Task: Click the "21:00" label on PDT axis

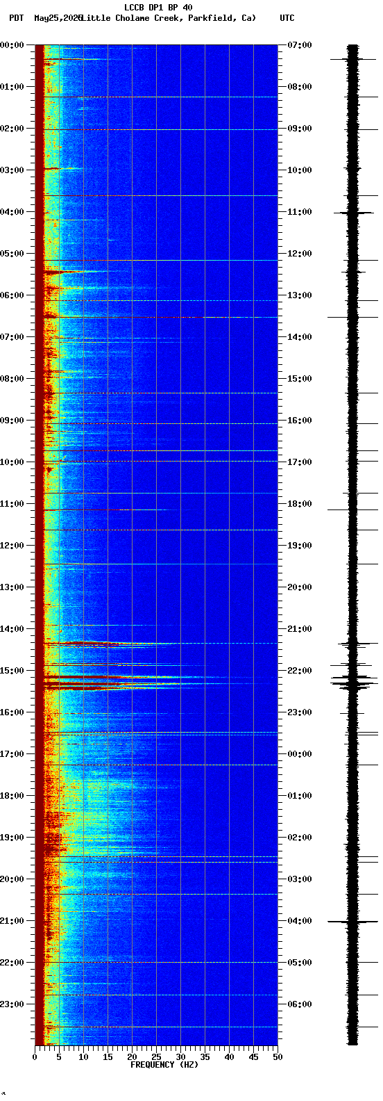Action: pyautogui.click(x=12, y=921)
